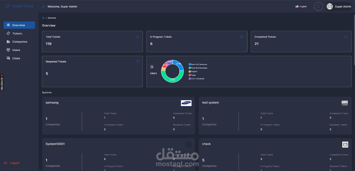Click the test system title

(x=211, y=102)
